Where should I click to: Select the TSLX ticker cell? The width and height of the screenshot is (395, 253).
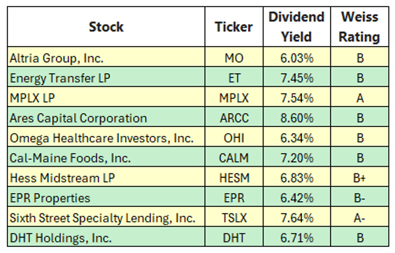pyautogui.click(x=234, y=217)
